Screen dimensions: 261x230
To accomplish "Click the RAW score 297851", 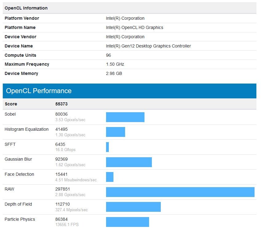I will tap(62, 189).
